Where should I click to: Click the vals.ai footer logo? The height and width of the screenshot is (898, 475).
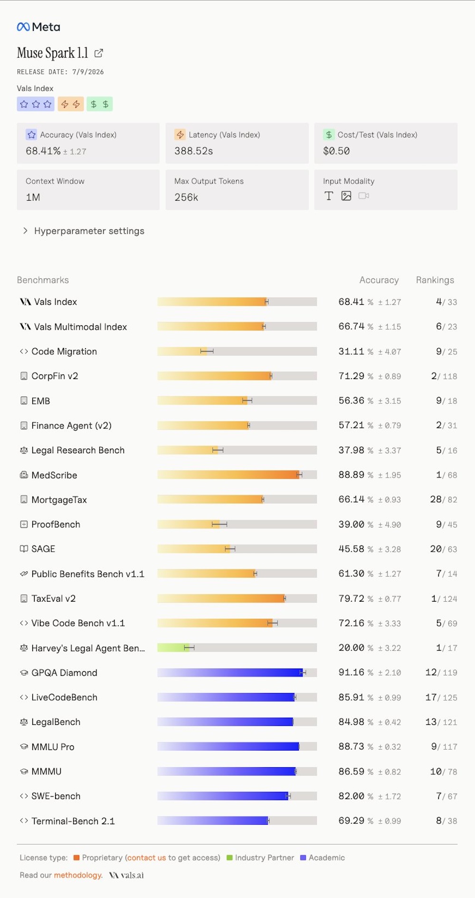tap(126, 875)
